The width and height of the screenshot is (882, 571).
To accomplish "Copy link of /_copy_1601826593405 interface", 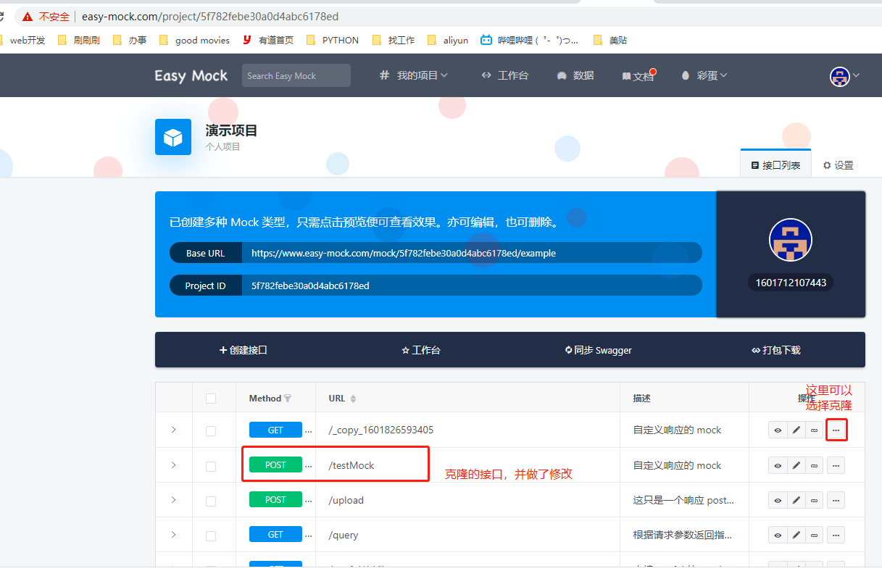I will tap(814, 430).
